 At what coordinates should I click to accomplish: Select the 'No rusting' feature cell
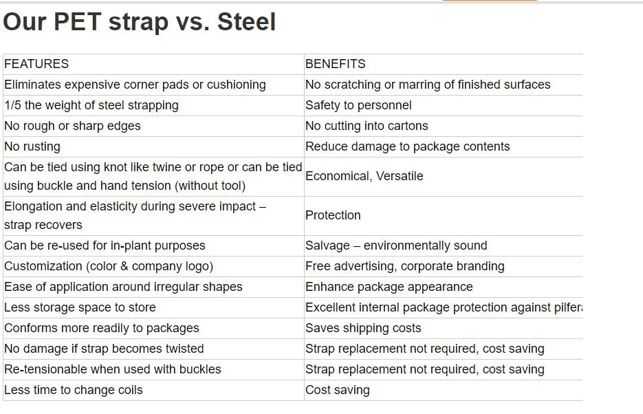pos(153,146)
